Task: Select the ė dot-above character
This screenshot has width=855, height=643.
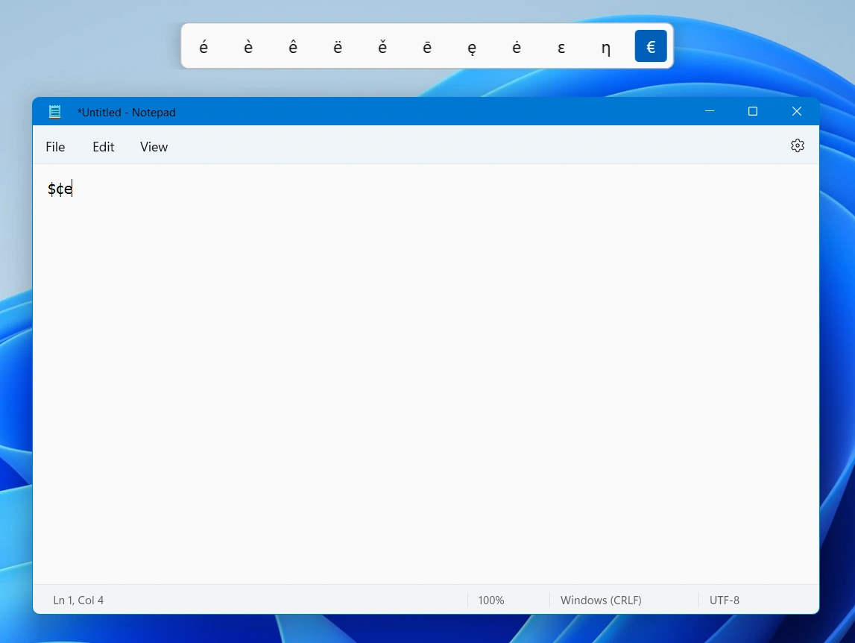Action: tap(517, 46)
